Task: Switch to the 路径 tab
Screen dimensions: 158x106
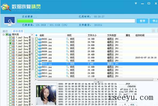Action: click(5, 31)
